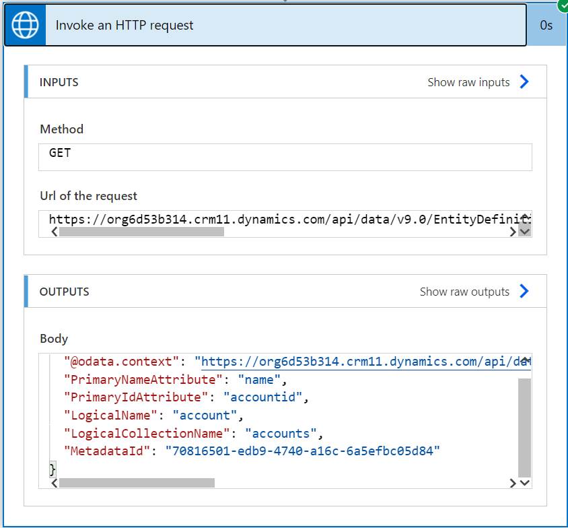This screenshot has height=528, width=568.
Task: Click down arrow in URL field corner
Action: pyautogui.click(x=525, y=232)
